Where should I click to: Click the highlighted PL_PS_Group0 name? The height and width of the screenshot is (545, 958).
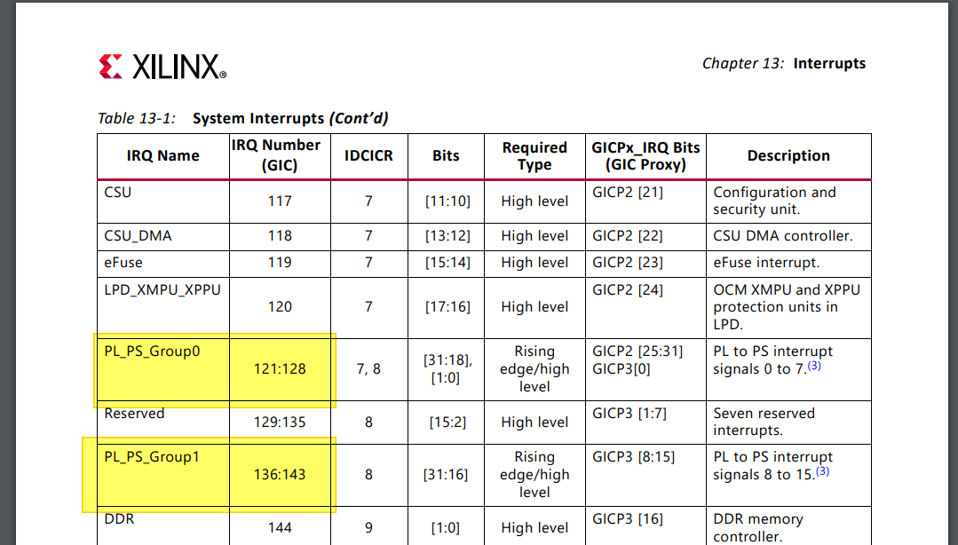click(152, 351)
